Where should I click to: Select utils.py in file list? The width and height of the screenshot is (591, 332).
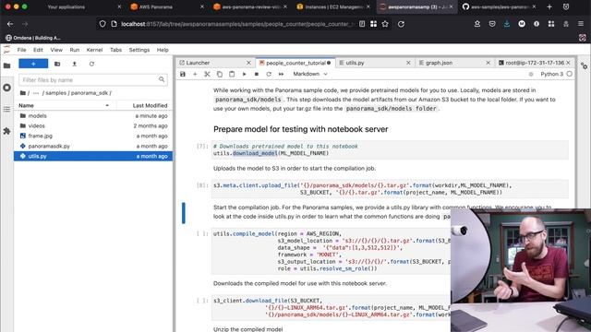click(x=93, y=156)
